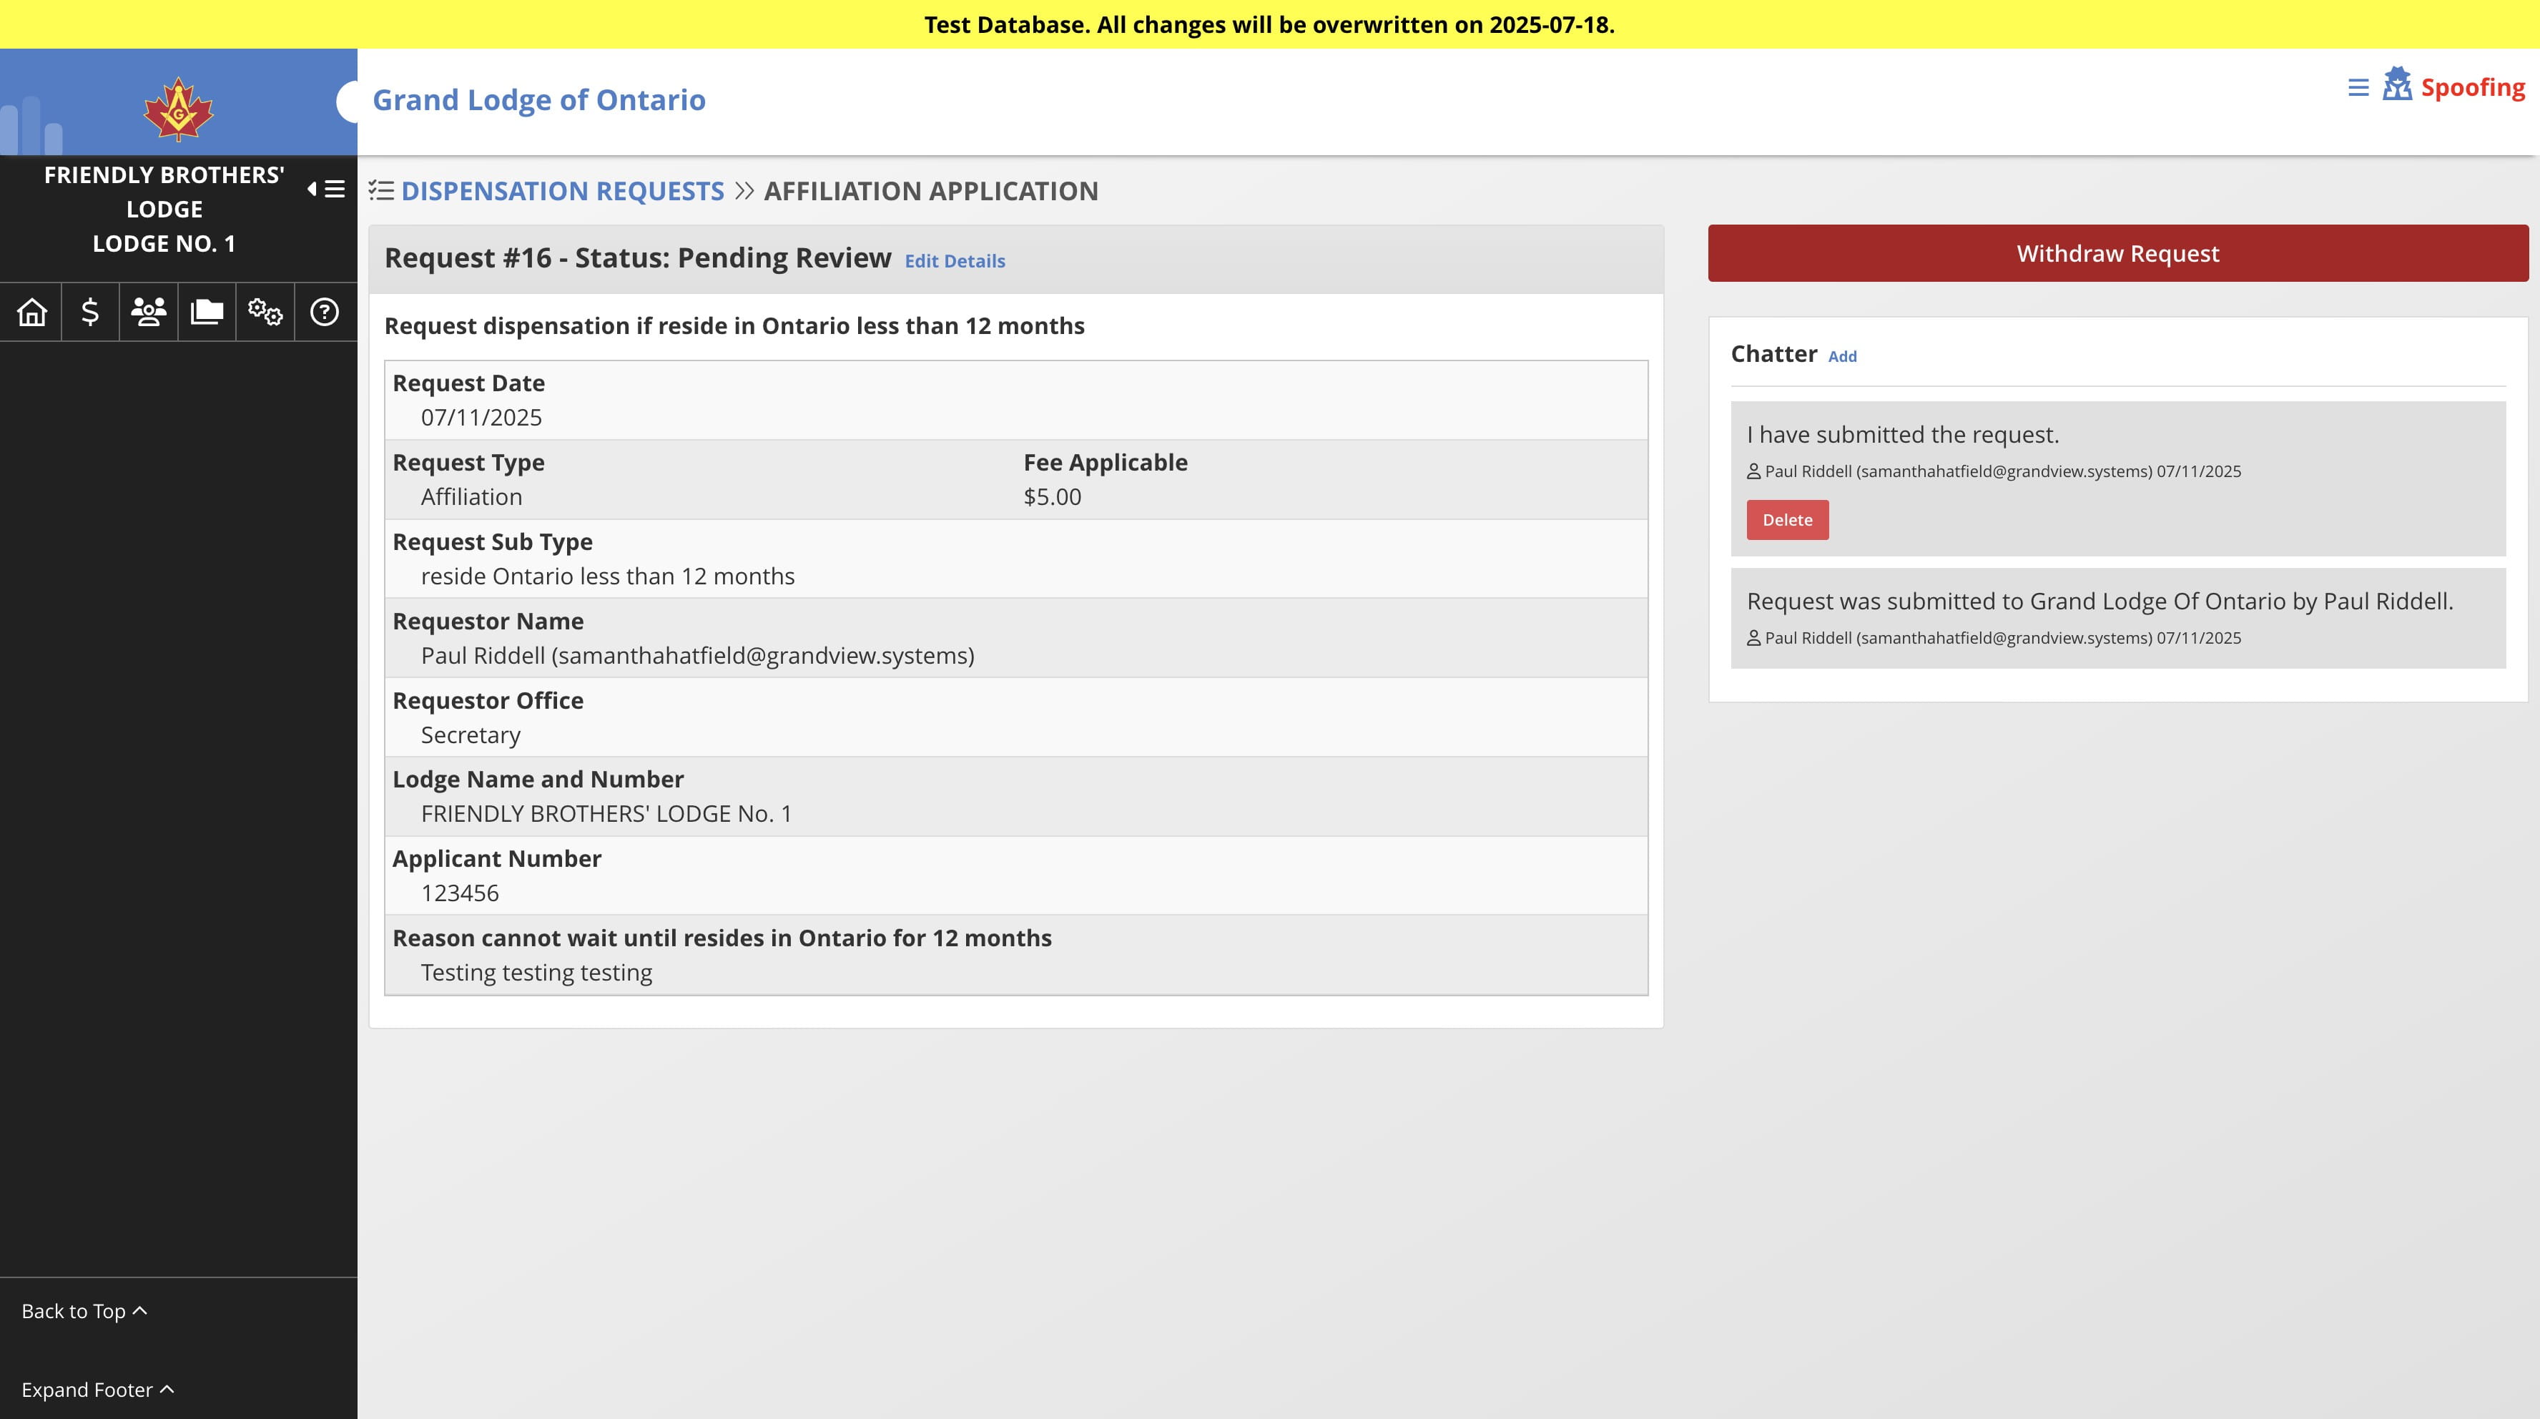Click the $5.00 fee value
2540x1419 pixels.
tap(1052, 497)
